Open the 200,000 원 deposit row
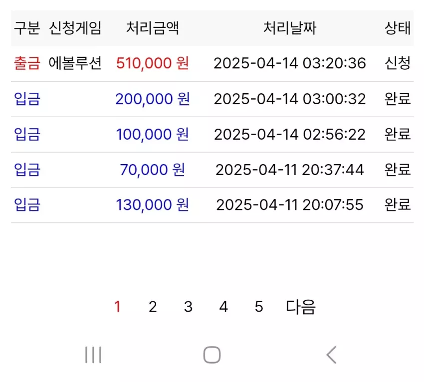Viewport: 424px width, 382px height. (212, 99)
